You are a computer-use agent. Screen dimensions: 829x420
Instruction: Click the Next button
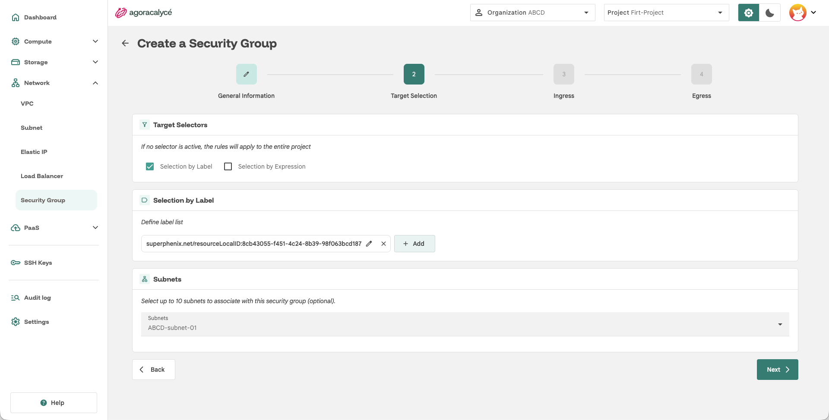778,370
